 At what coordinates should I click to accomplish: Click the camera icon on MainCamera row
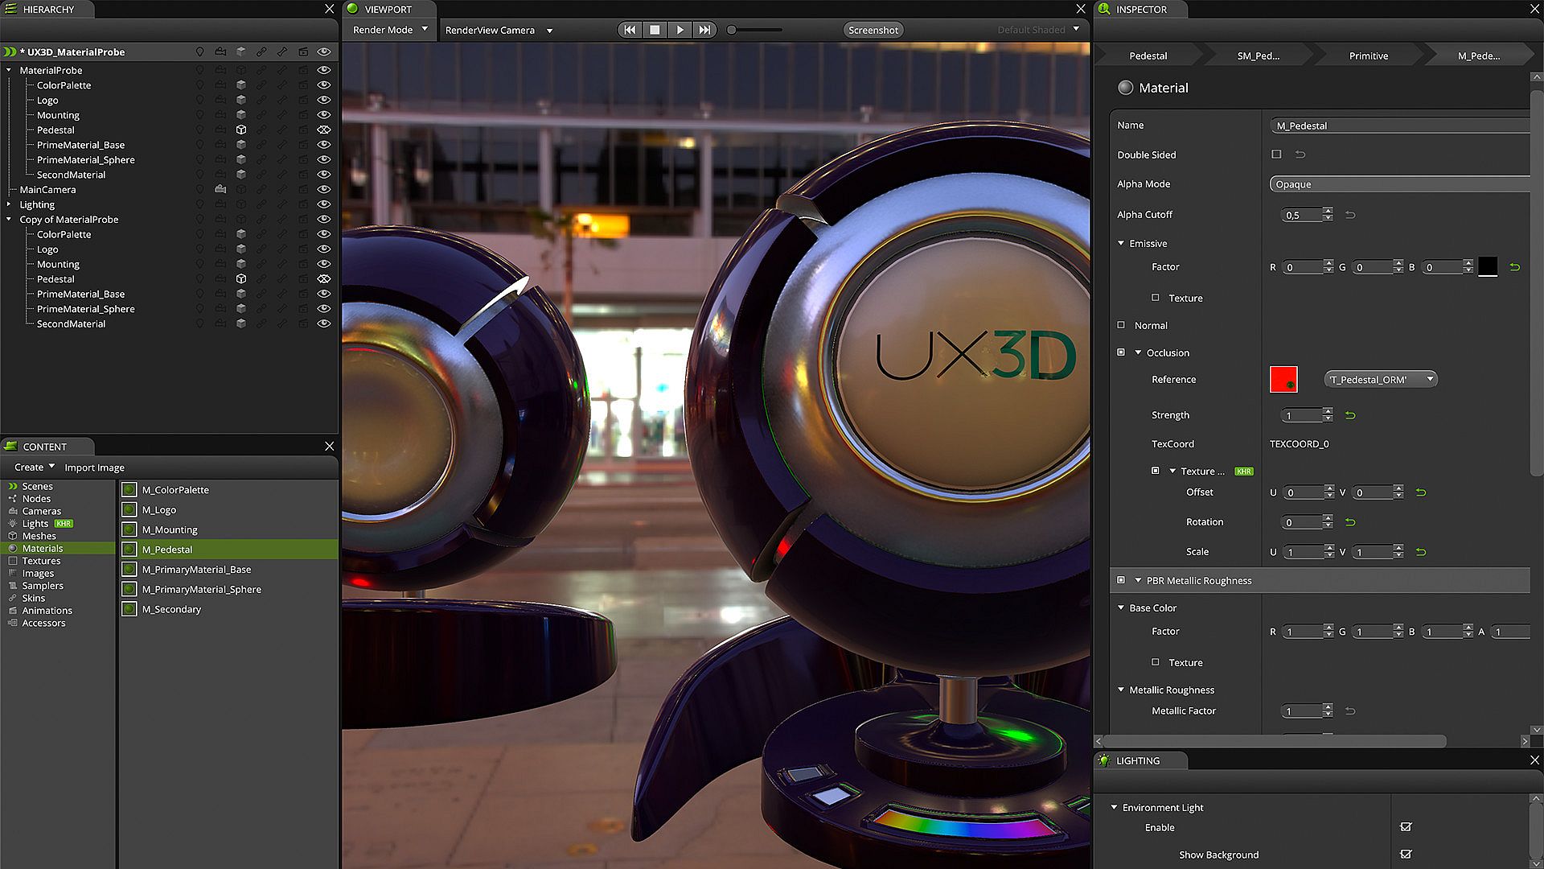pos(220,190)
